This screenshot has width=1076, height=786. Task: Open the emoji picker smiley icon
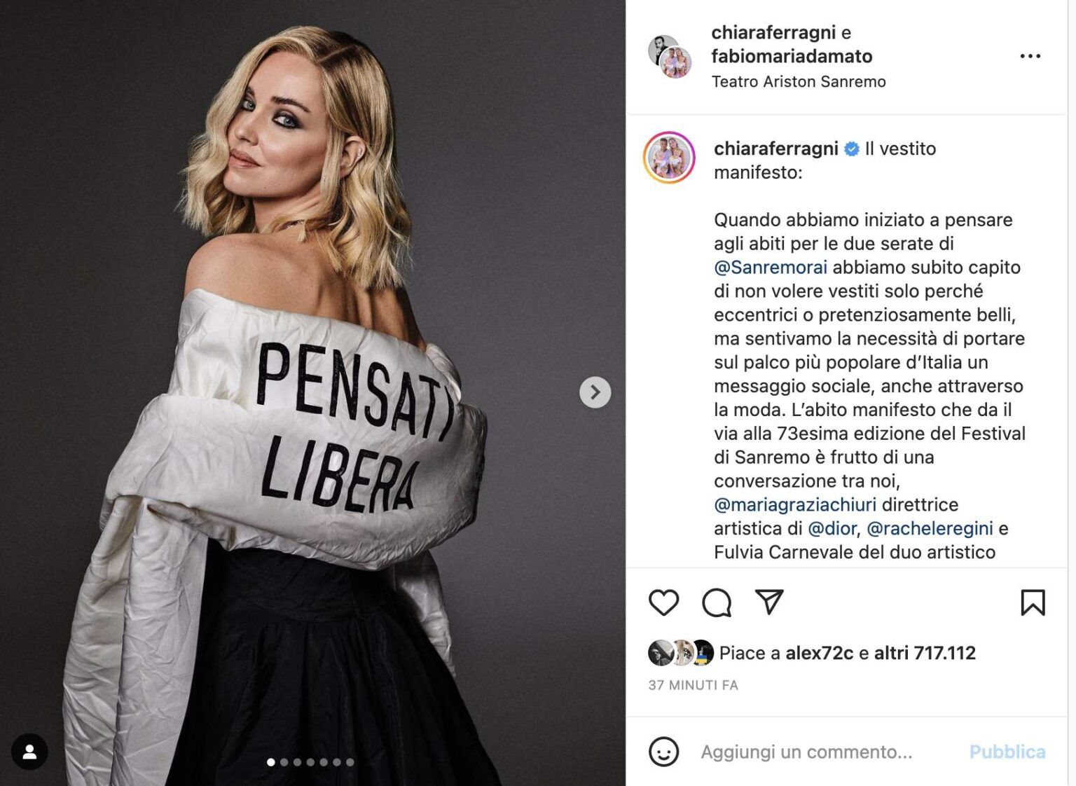tap(663, 752)
